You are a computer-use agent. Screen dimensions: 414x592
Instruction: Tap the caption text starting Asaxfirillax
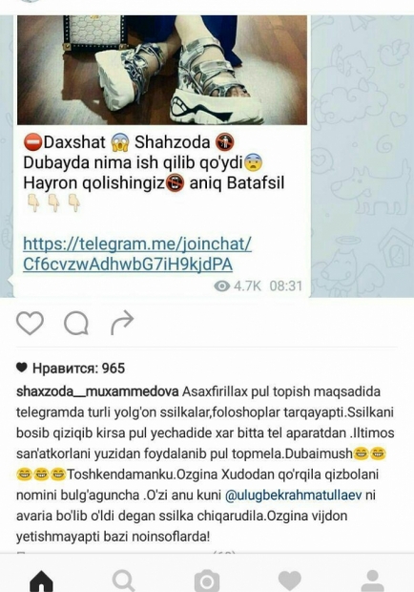coord(205,464)
